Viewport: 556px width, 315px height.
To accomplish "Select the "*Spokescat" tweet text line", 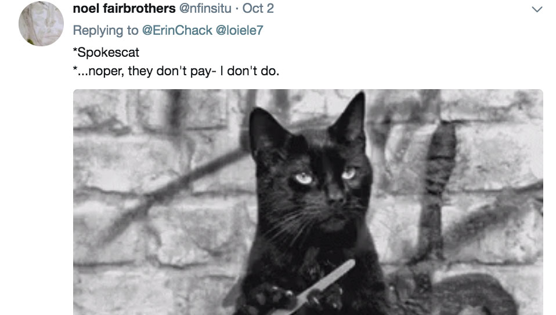I will tap(106, 52).
